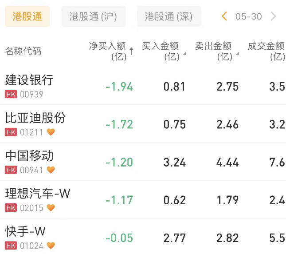
Task: Sort by 卖出金额 column header
Action: tap(216, 51)
